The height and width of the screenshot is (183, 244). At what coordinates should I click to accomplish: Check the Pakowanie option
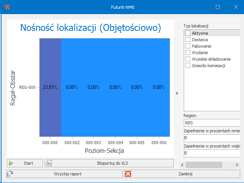coord(188,46)
